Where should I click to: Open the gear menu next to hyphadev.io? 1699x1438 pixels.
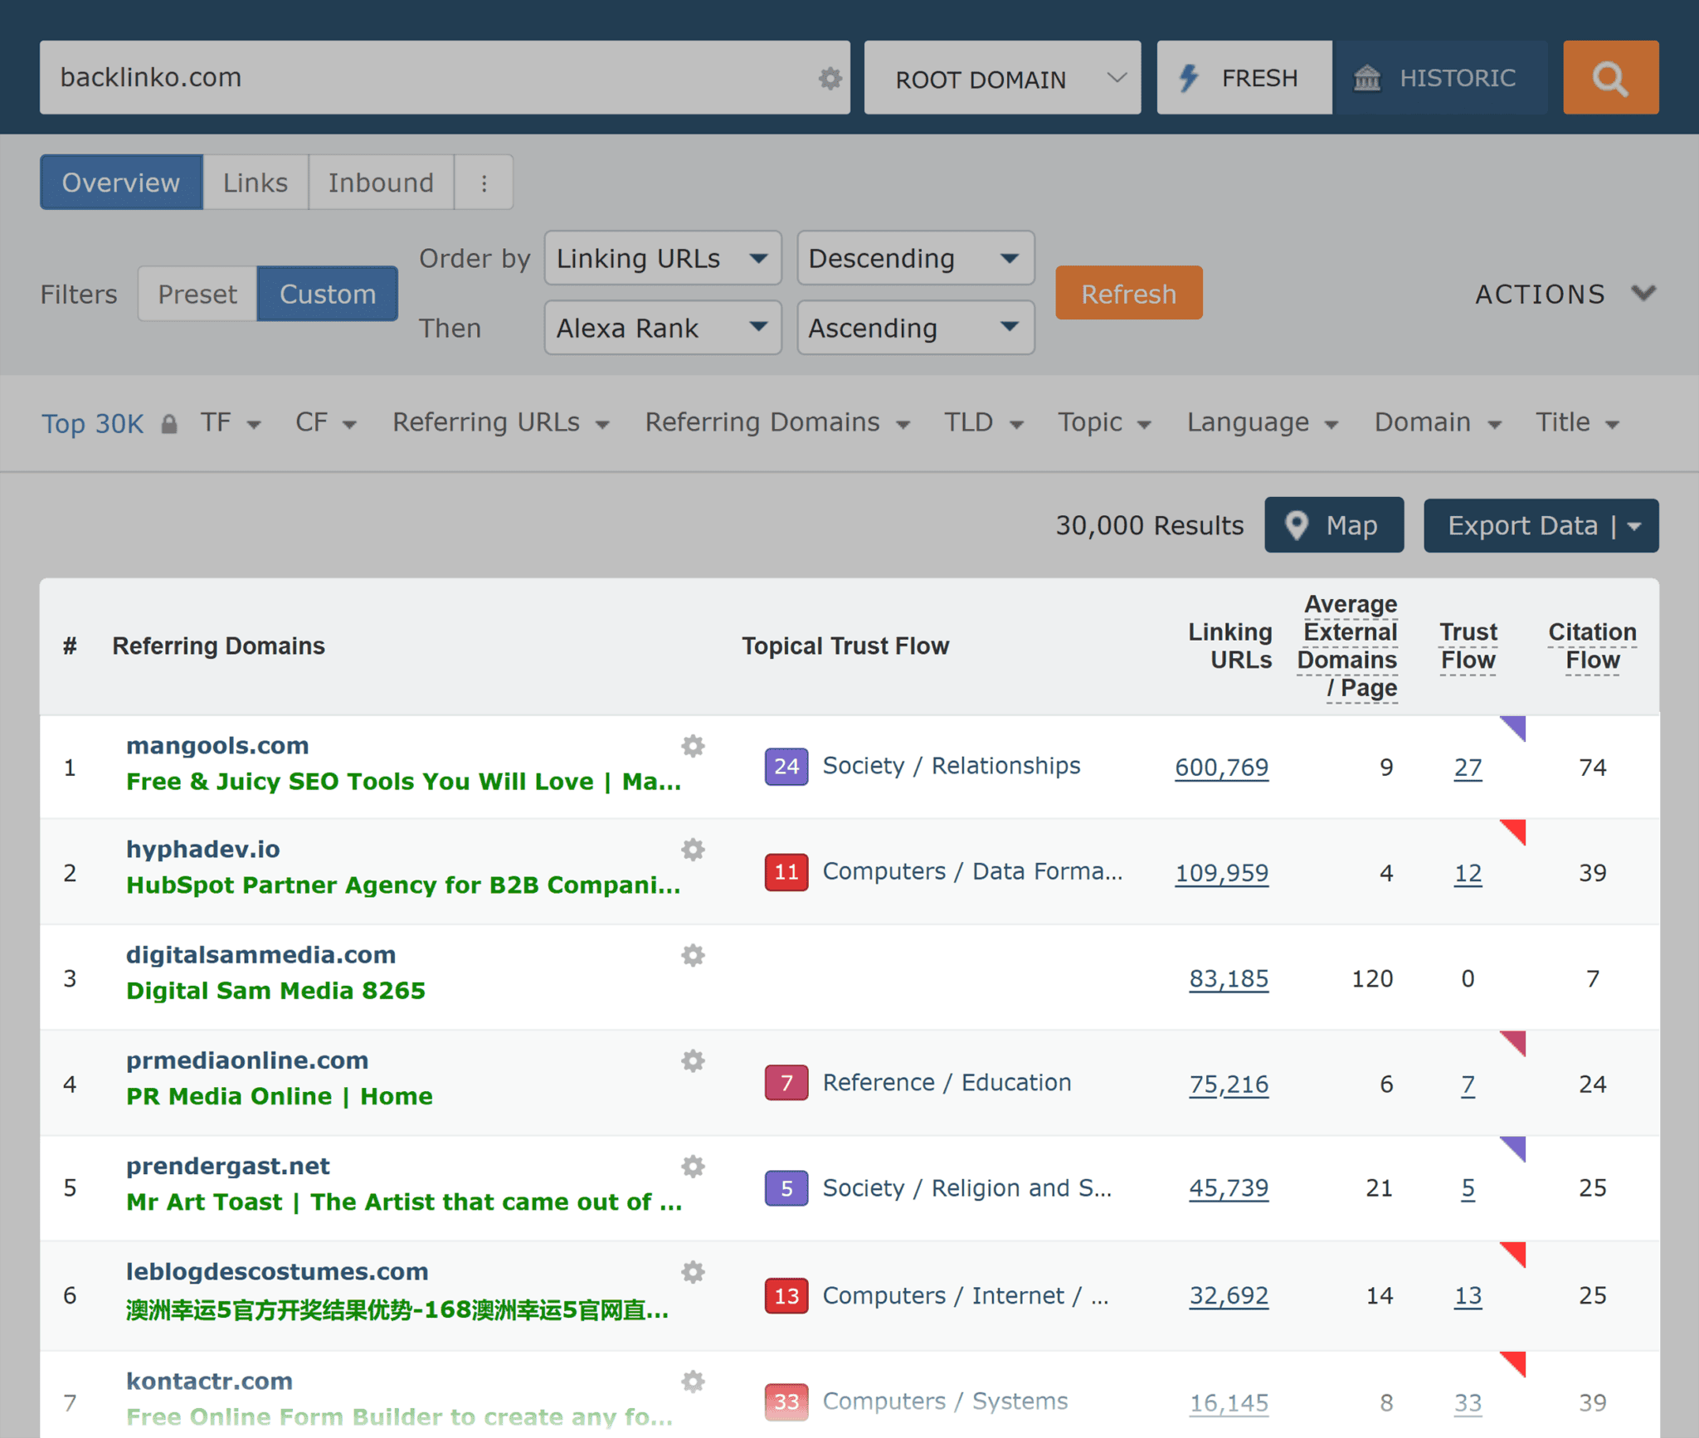click(693, 850)
